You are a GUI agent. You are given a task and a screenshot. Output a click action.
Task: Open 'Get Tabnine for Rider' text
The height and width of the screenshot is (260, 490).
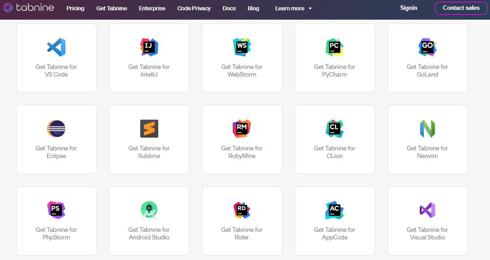point(242,234)
